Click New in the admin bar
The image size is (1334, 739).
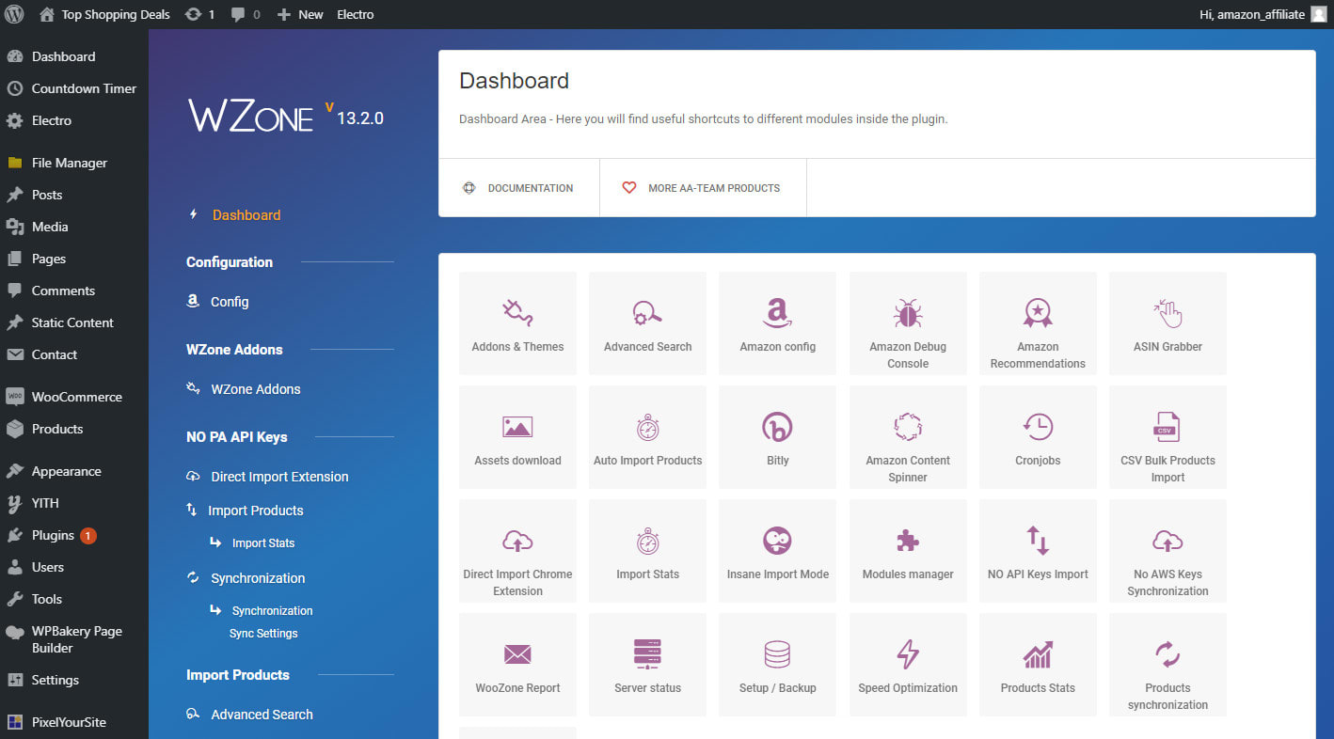[x=300, y=14]
